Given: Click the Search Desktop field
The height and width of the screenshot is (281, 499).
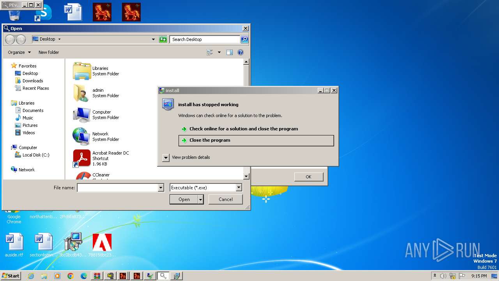Looking at the screenshot, I should click(205, 39).
